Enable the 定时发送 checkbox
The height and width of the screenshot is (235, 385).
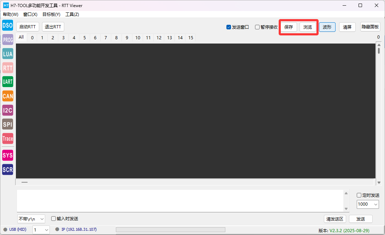359,195
